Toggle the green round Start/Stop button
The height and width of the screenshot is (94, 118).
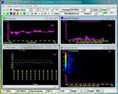point(4,14)
